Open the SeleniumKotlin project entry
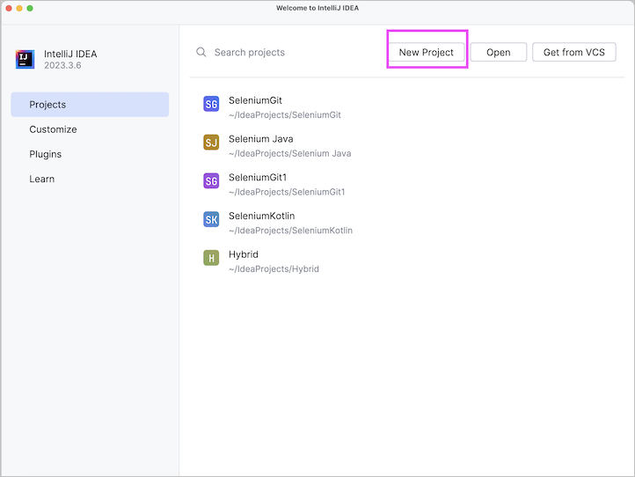The width and height of the screenshot is (635, 477). click(261, 216)
